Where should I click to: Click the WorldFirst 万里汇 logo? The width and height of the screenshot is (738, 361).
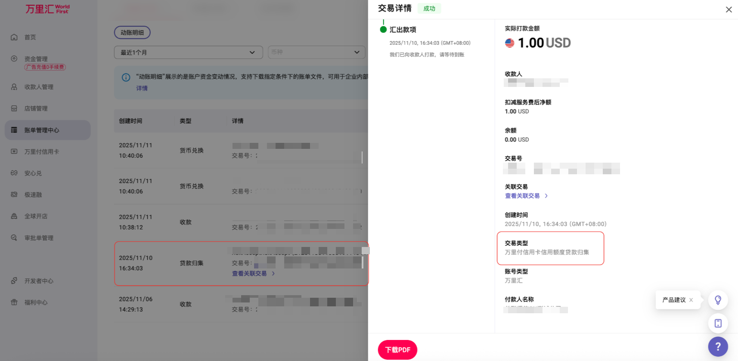click(x=47, y=9)
